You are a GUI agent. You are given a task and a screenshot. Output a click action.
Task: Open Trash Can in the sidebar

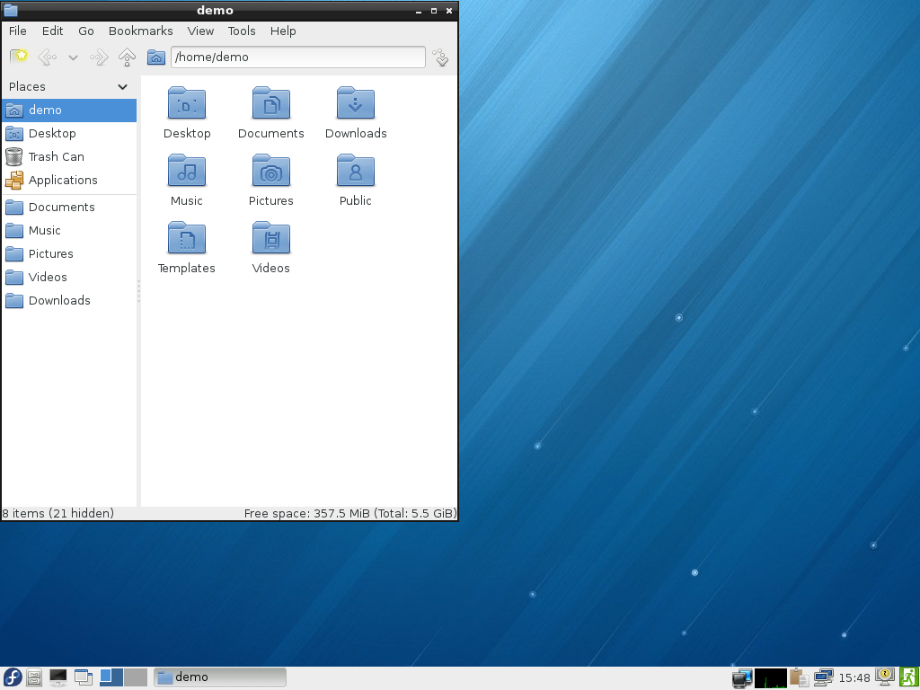tap(69, 157)
